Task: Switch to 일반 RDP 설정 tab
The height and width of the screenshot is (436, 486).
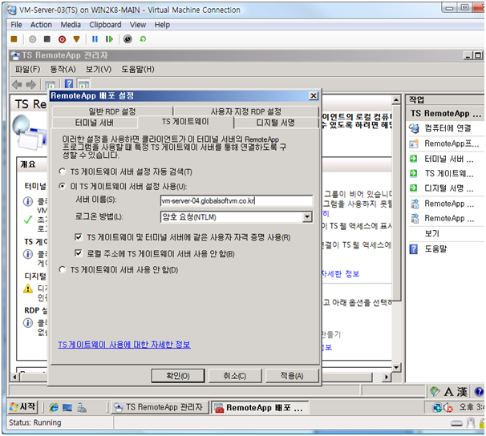Action: [x=112, y=111]
